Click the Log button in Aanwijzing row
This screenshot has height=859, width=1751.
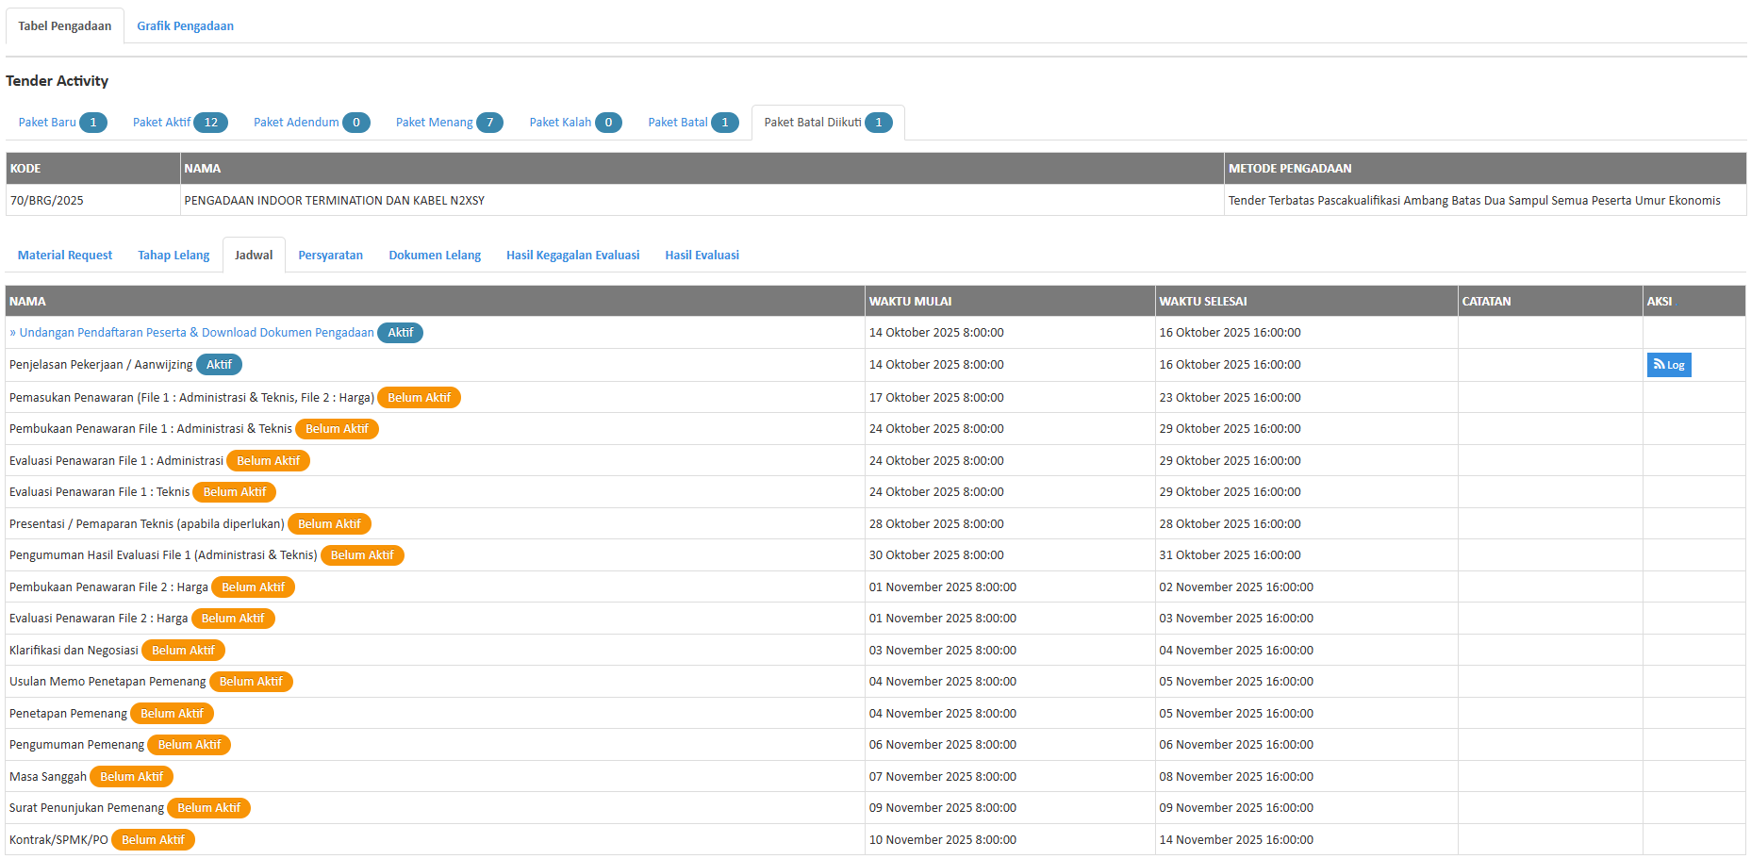point(1668,365)
